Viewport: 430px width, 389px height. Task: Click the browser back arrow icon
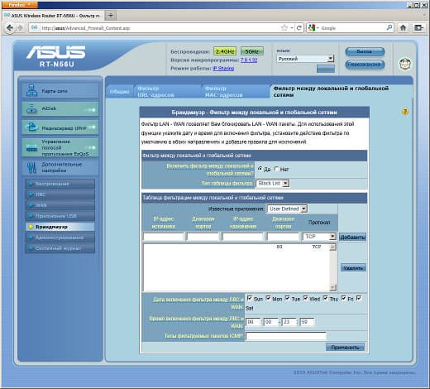coord(10,28)
